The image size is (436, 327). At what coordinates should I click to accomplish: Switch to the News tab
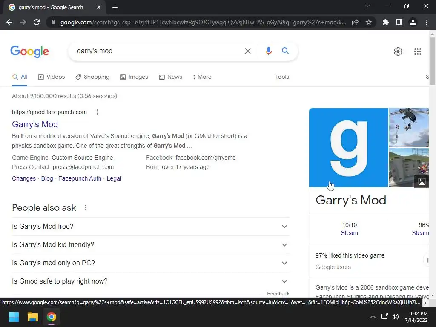170,77
